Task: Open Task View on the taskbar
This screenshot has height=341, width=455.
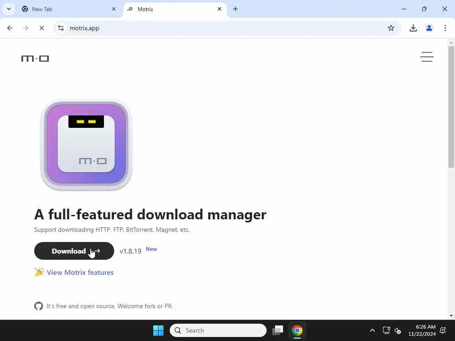Action: click(x=278, y=330)
